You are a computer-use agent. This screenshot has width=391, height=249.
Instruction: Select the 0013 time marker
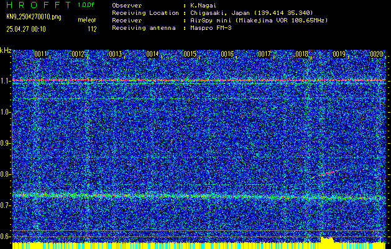115,54
